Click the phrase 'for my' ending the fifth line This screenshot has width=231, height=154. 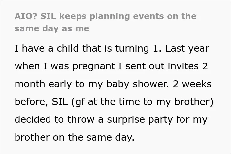pos(192,120)
